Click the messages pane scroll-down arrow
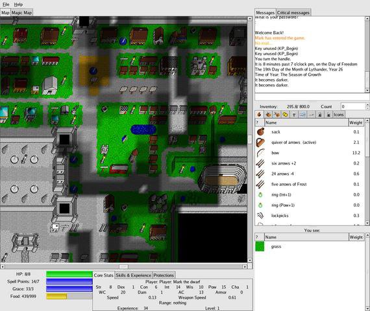The height and width of the screenshot is (311, 370). tap(367, 91)
